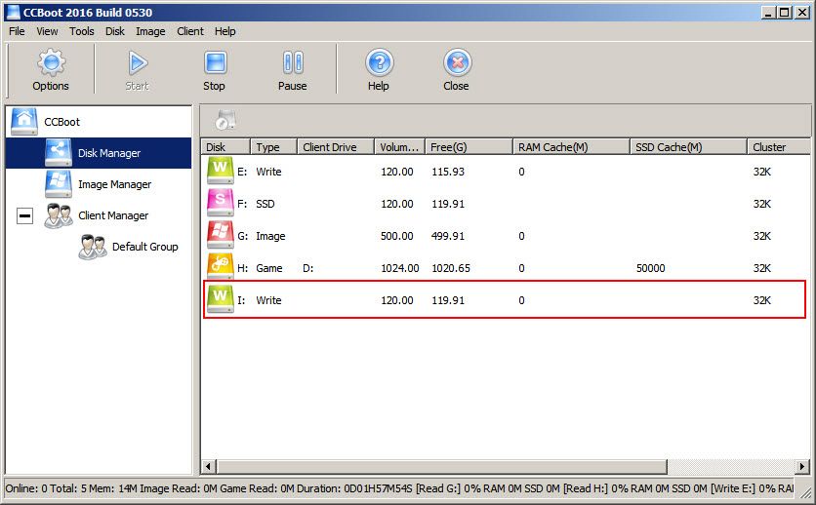The height and width of the screenshot is (505, 816).
Task: Sort by the Cluster column header
Action: click(x=779, y=147)
